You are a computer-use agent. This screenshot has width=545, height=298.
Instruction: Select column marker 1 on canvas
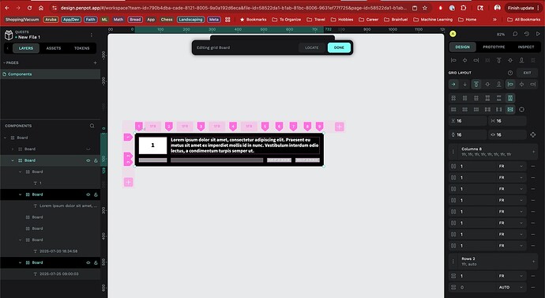pos(139,126)
